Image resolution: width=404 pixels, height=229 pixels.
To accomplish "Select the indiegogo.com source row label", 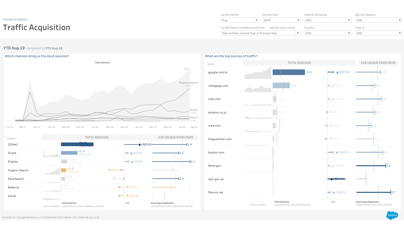I will click(218, 86).
